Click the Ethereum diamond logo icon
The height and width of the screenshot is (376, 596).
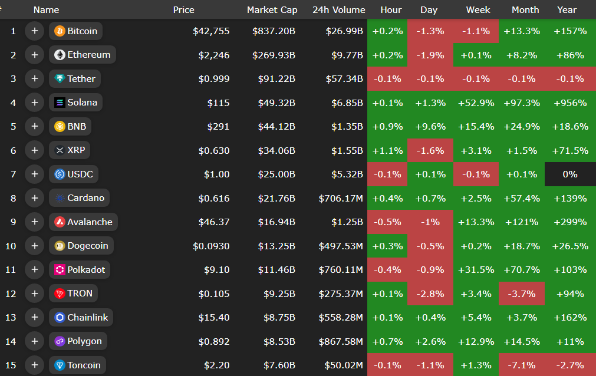pyautogui.click(x=60, y=55)
